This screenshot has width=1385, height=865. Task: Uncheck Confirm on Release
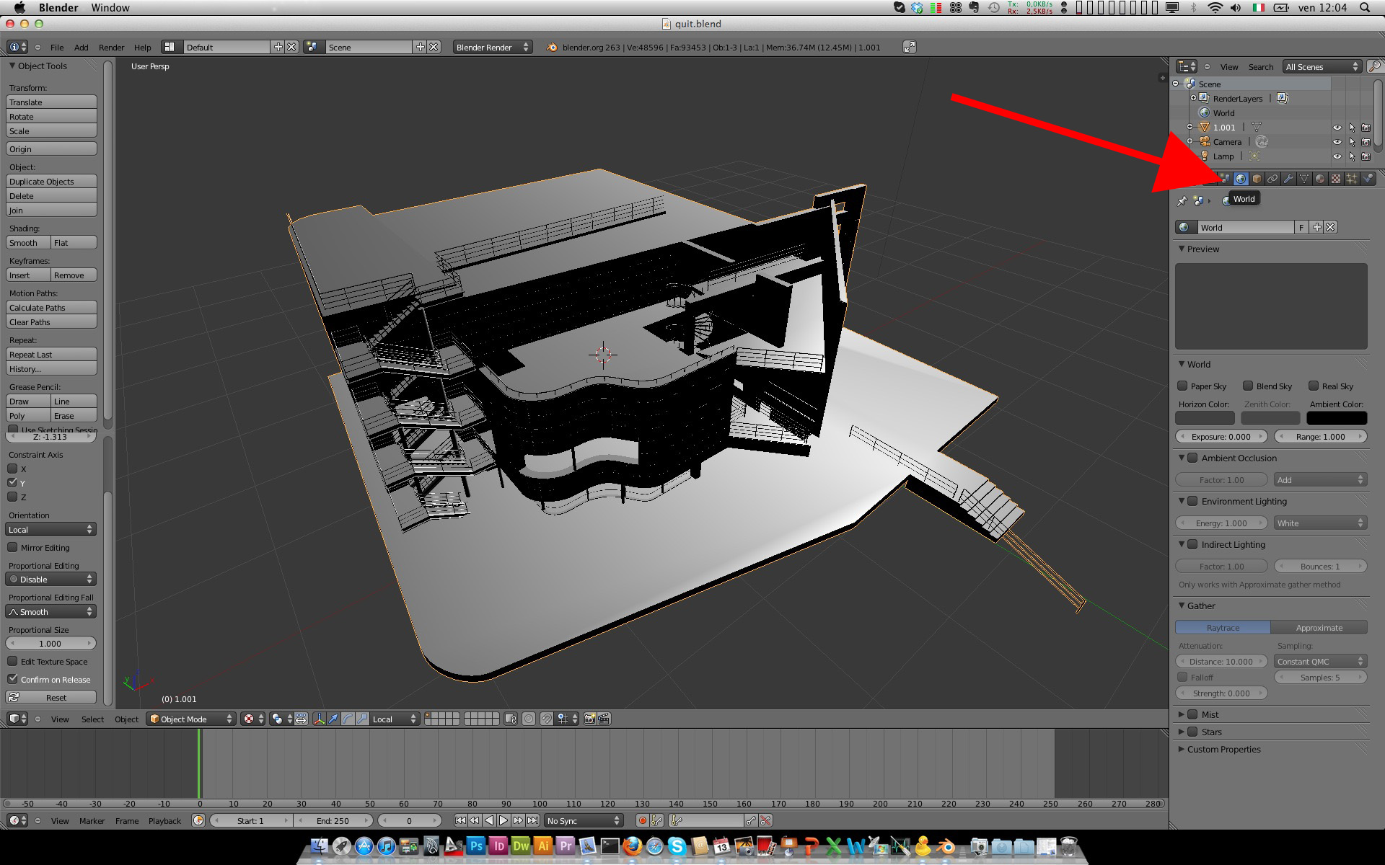[12, 679]
